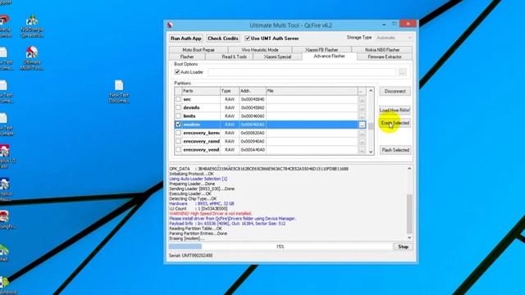Select the 'erecovery_vend' partition name
The image size is (525, 295).
201,149
